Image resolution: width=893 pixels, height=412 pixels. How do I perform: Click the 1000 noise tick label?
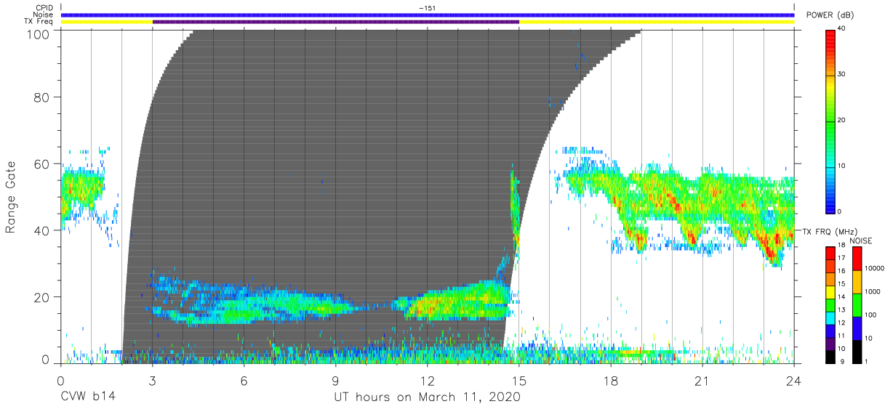click(874, 291)
